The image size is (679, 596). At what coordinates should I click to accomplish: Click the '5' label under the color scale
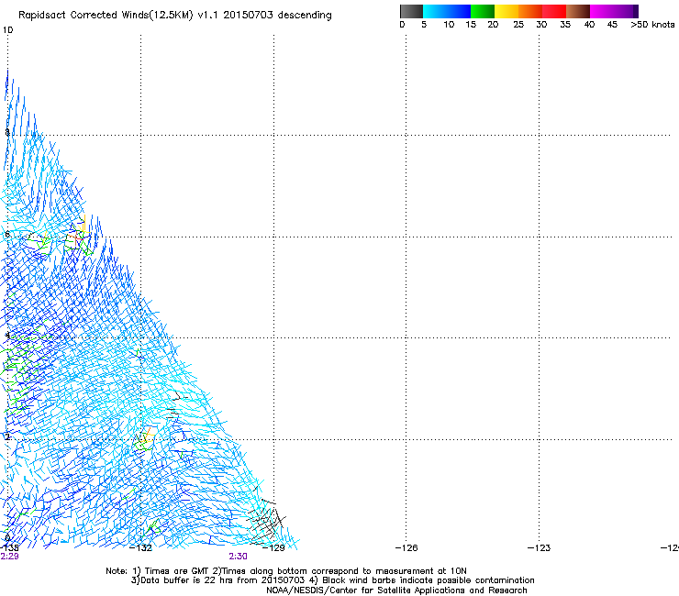(424, 25)
